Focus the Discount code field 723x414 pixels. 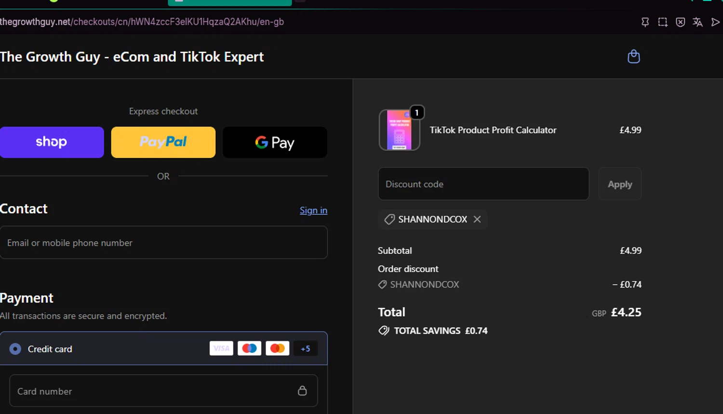tap(483, 184)
